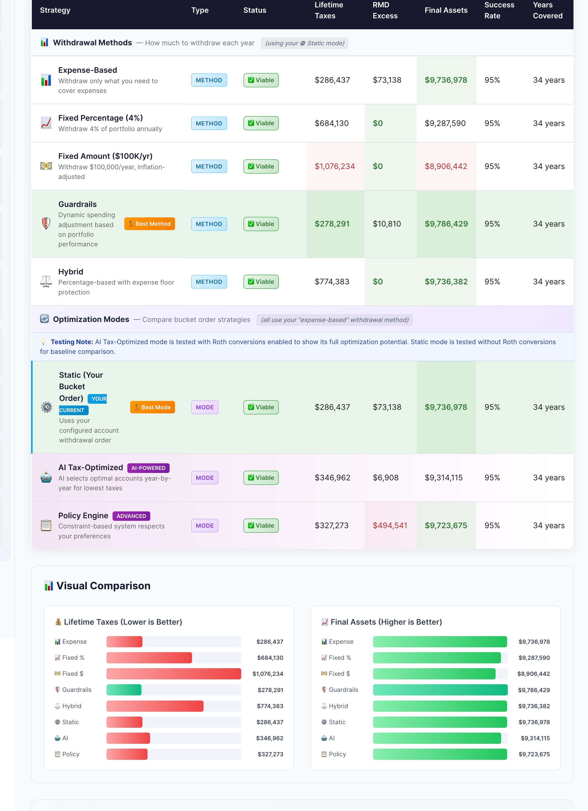Click the MODE tag on Policy Engine row
Viewport: 588px width, 811px height.
[204, 525]
